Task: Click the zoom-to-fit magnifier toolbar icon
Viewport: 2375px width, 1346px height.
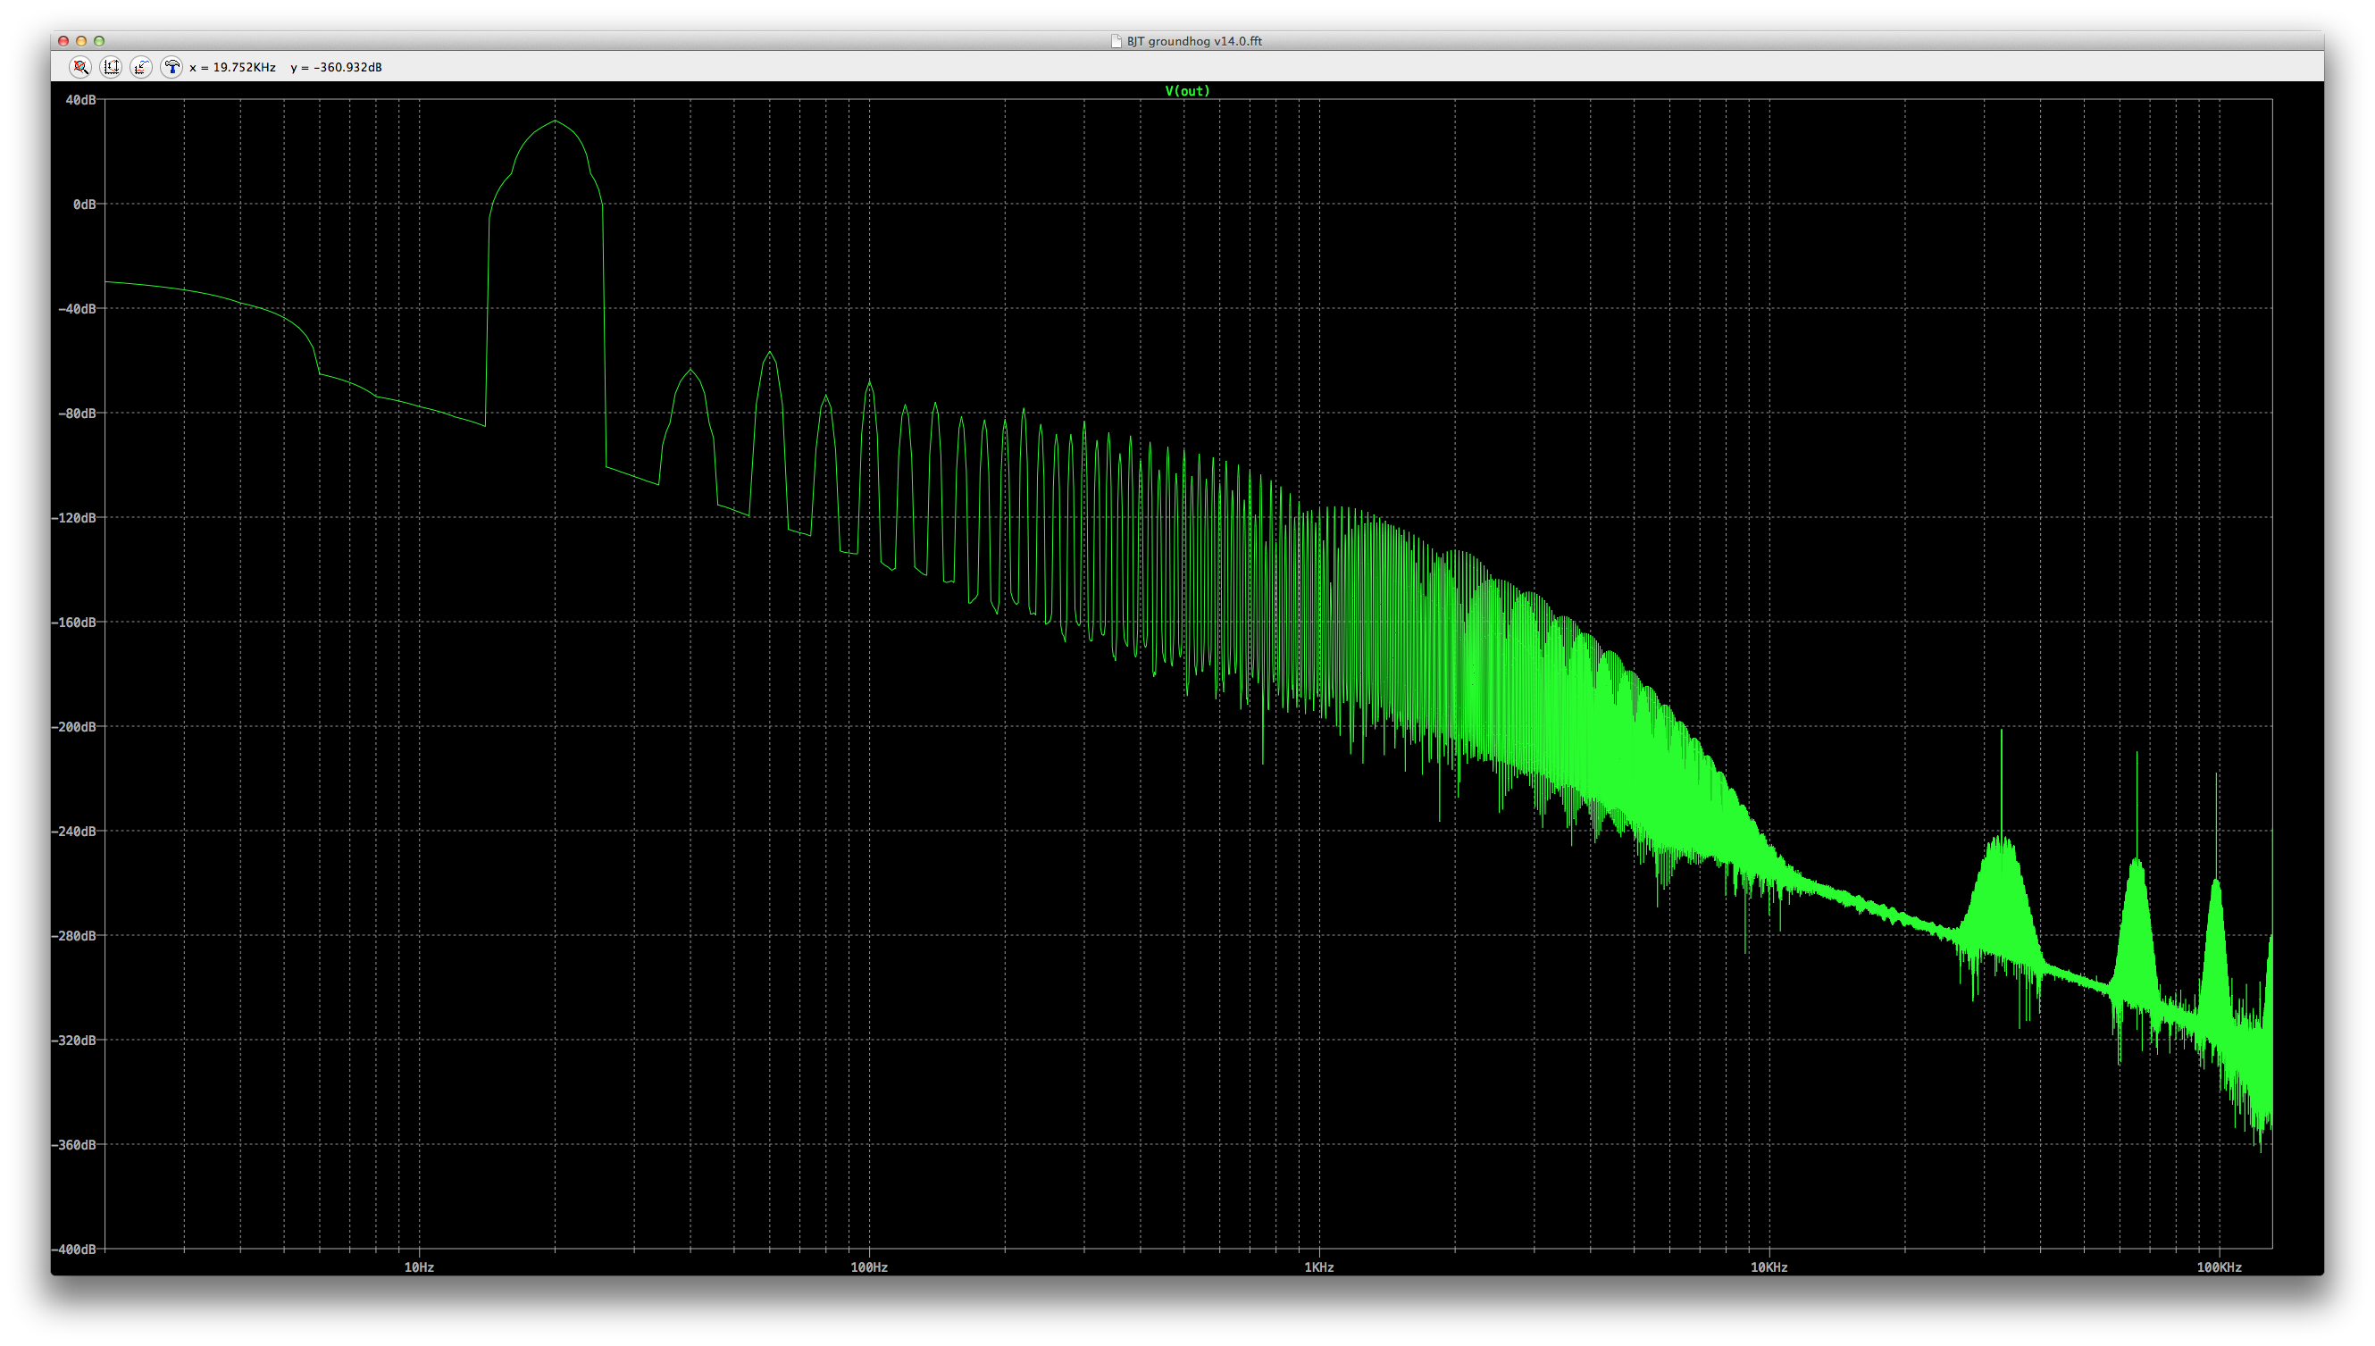Action: click(x=80, y=67)
